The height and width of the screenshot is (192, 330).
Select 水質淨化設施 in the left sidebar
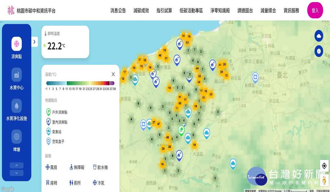point(16,106)
